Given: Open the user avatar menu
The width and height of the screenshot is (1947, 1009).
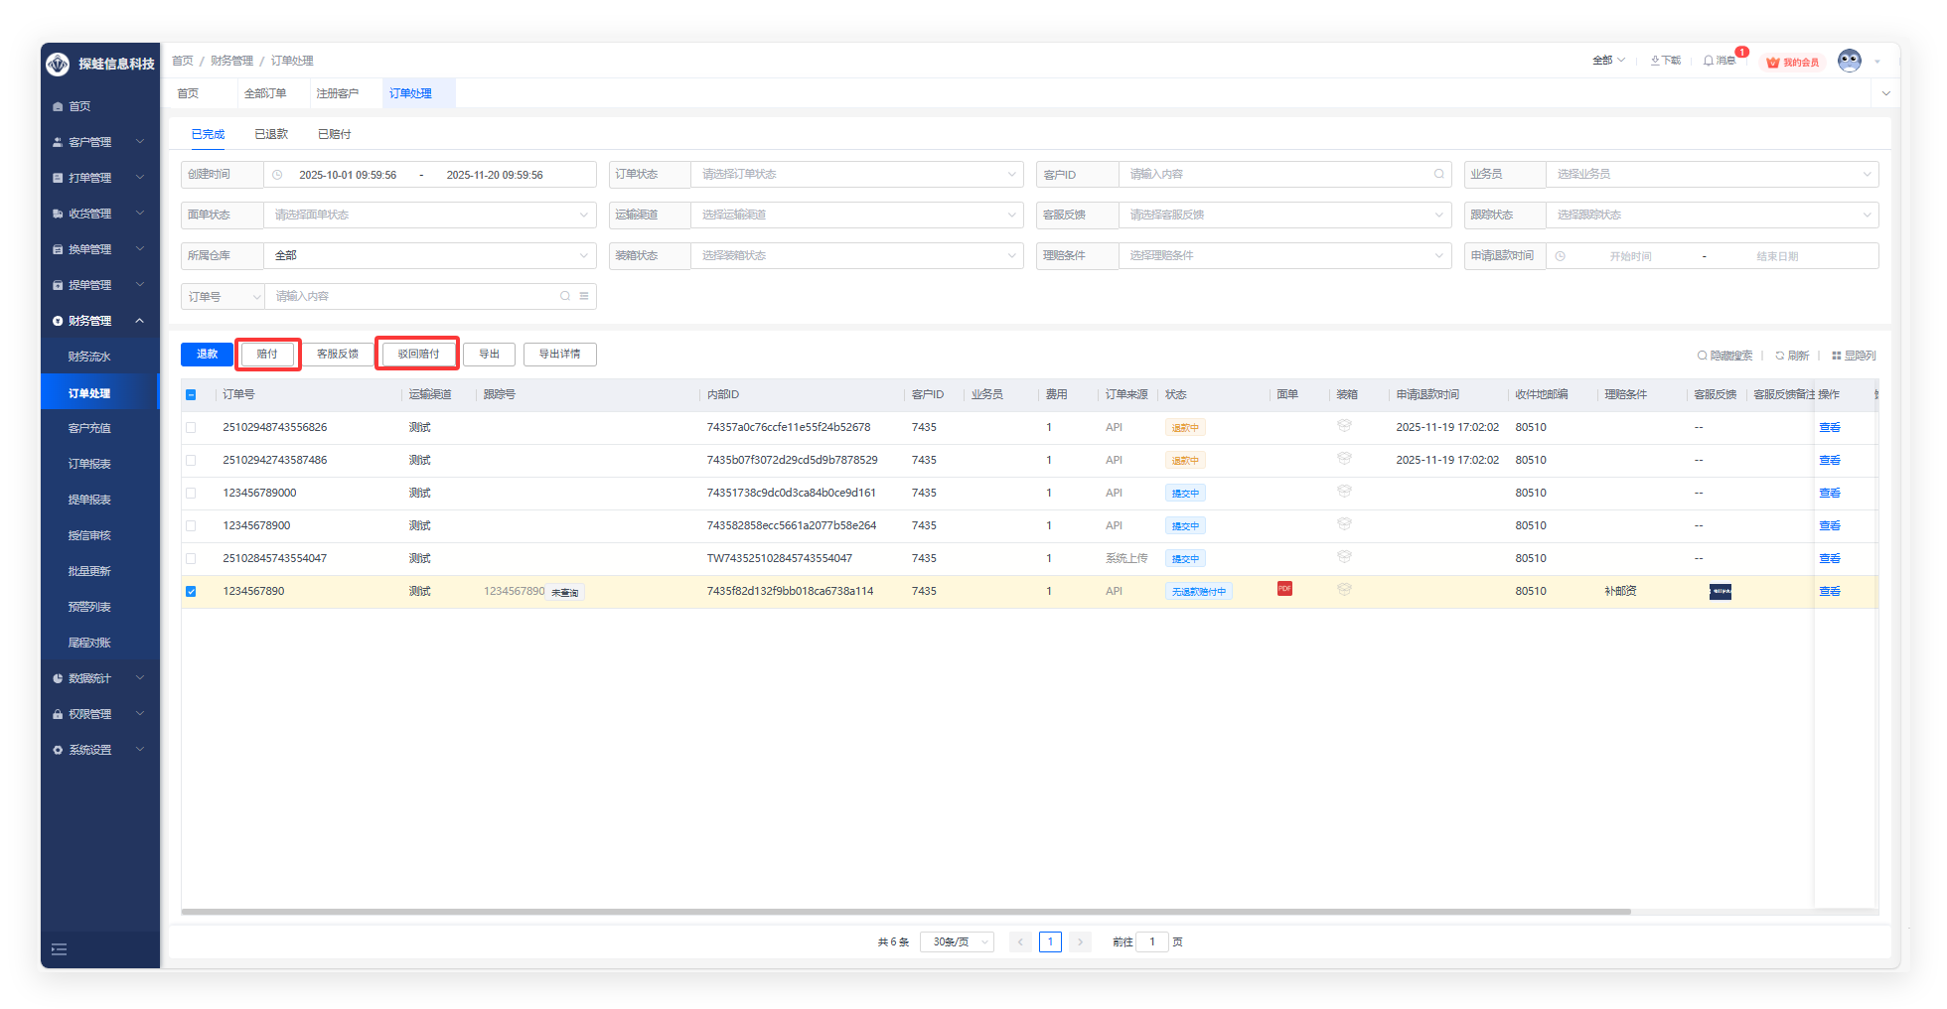Looking at the screenshot, I should pyautogui.click(x=1849, y=61).
